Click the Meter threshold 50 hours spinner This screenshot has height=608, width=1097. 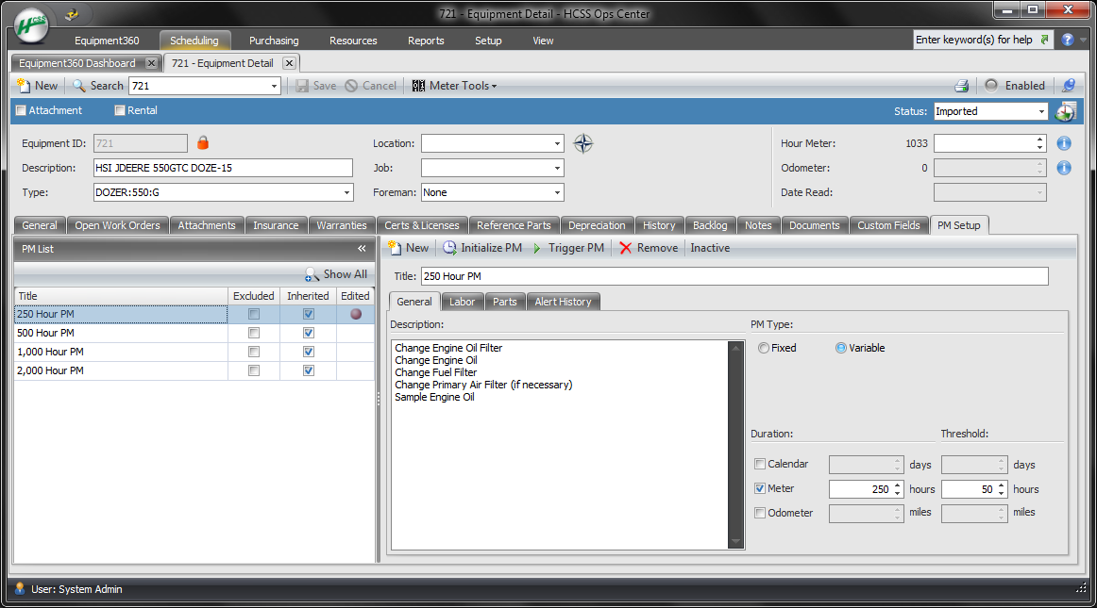coord(1002,489)
